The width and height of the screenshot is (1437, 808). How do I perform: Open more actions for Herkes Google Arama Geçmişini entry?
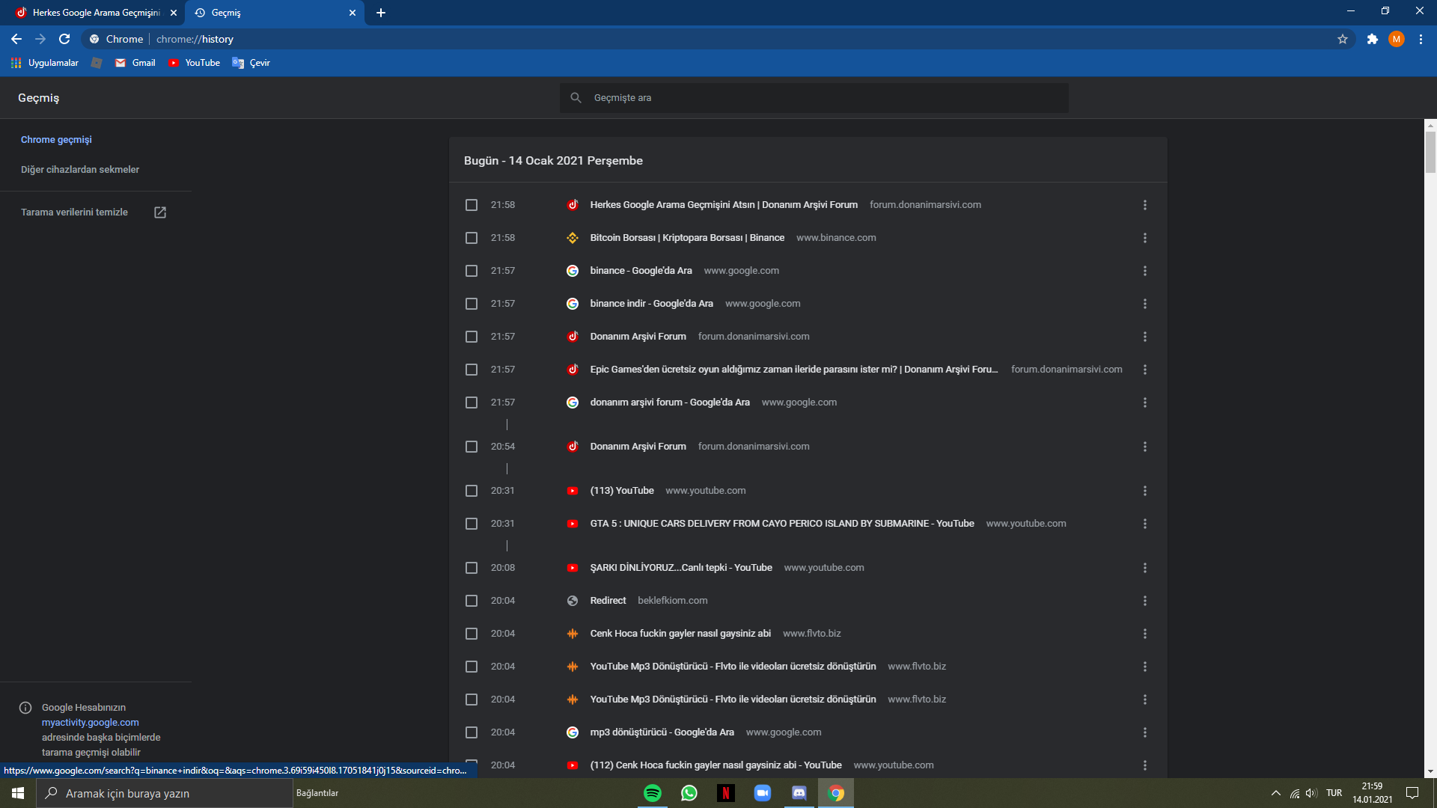pyautogui.click(x=1145, y=205)
